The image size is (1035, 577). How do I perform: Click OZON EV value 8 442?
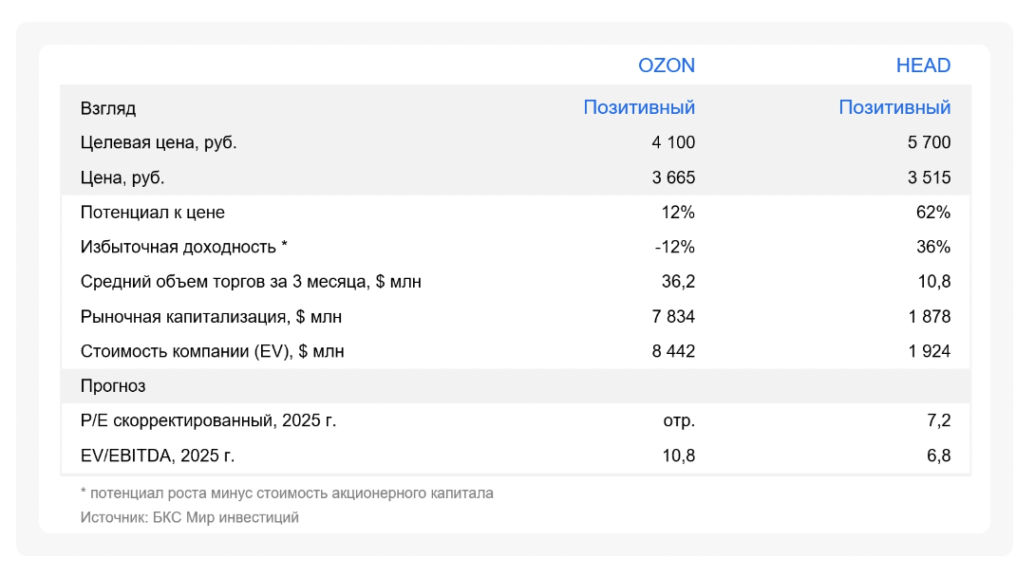[x=673, y=351]
